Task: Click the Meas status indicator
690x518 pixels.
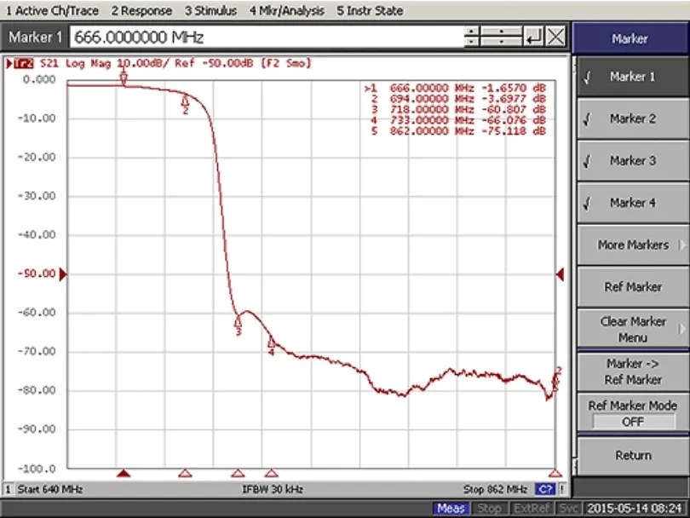Action: tap(451, 509)
